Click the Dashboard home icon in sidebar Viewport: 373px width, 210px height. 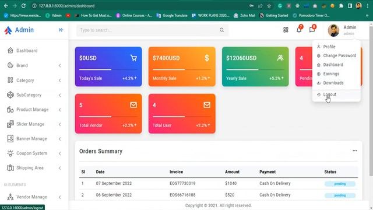point(10,51)
